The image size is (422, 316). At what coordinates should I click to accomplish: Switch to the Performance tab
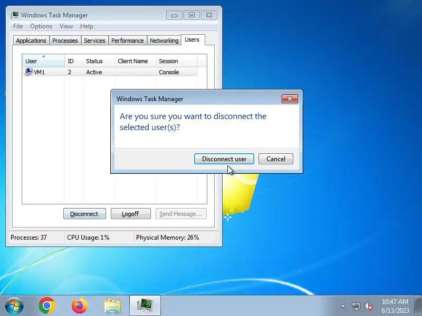point(128,41)
